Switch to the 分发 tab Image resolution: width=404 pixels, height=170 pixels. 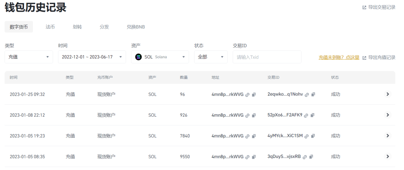coord(104,27)
